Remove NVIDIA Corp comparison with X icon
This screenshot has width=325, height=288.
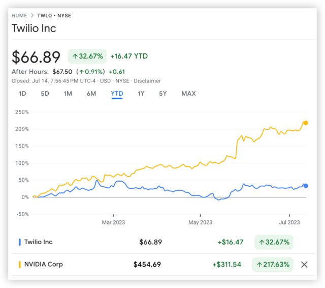coord(304,264)
